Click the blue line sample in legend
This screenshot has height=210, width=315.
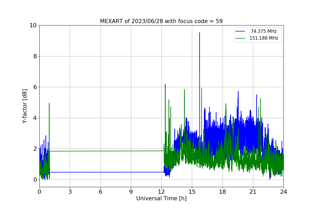pos(240,31)
